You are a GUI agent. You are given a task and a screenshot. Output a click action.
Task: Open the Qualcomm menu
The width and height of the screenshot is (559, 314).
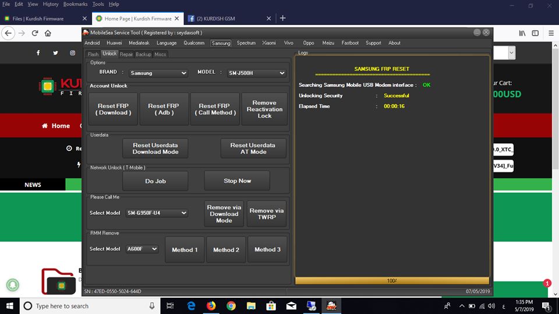point(194,43)
